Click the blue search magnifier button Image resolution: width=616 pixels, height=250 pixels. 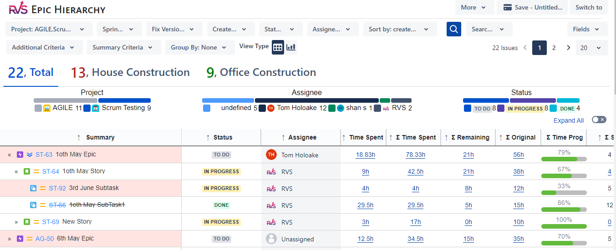point(454,29)
